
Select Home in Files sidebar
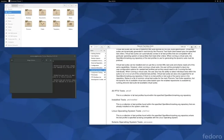point(13,12)
